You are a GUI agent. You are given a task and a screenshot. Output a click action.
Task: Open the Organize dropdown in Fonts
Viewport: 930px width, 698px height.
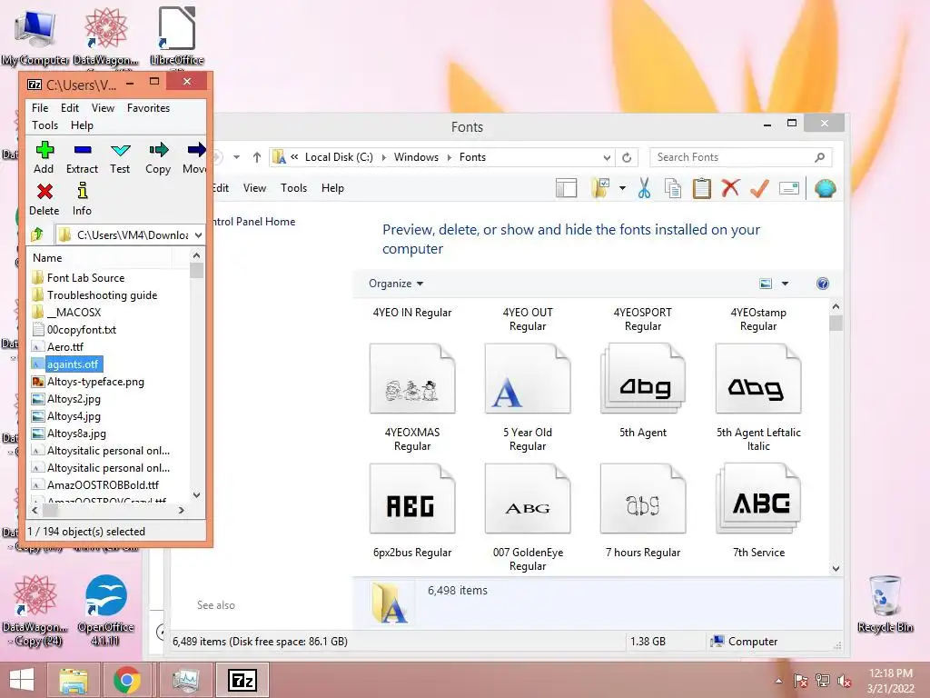(x=396, y=284)
